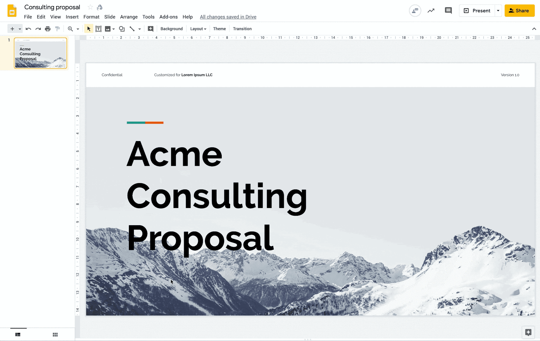Click the Print icon
The height and width of the screenshot is (341, 540).
pos(48,29)
